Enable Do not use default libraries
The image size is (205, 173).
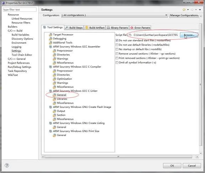point(117,45)
